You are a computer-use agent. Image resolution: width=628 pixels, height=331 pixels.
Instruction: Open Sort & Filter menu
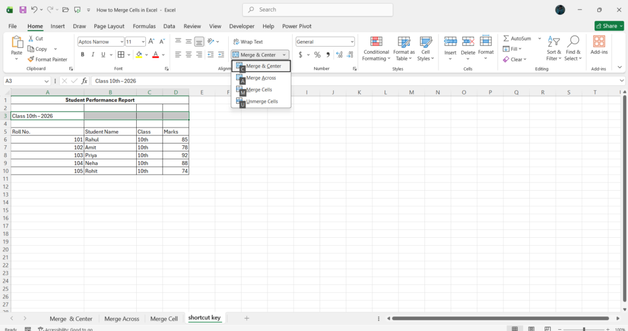point(554,49)
